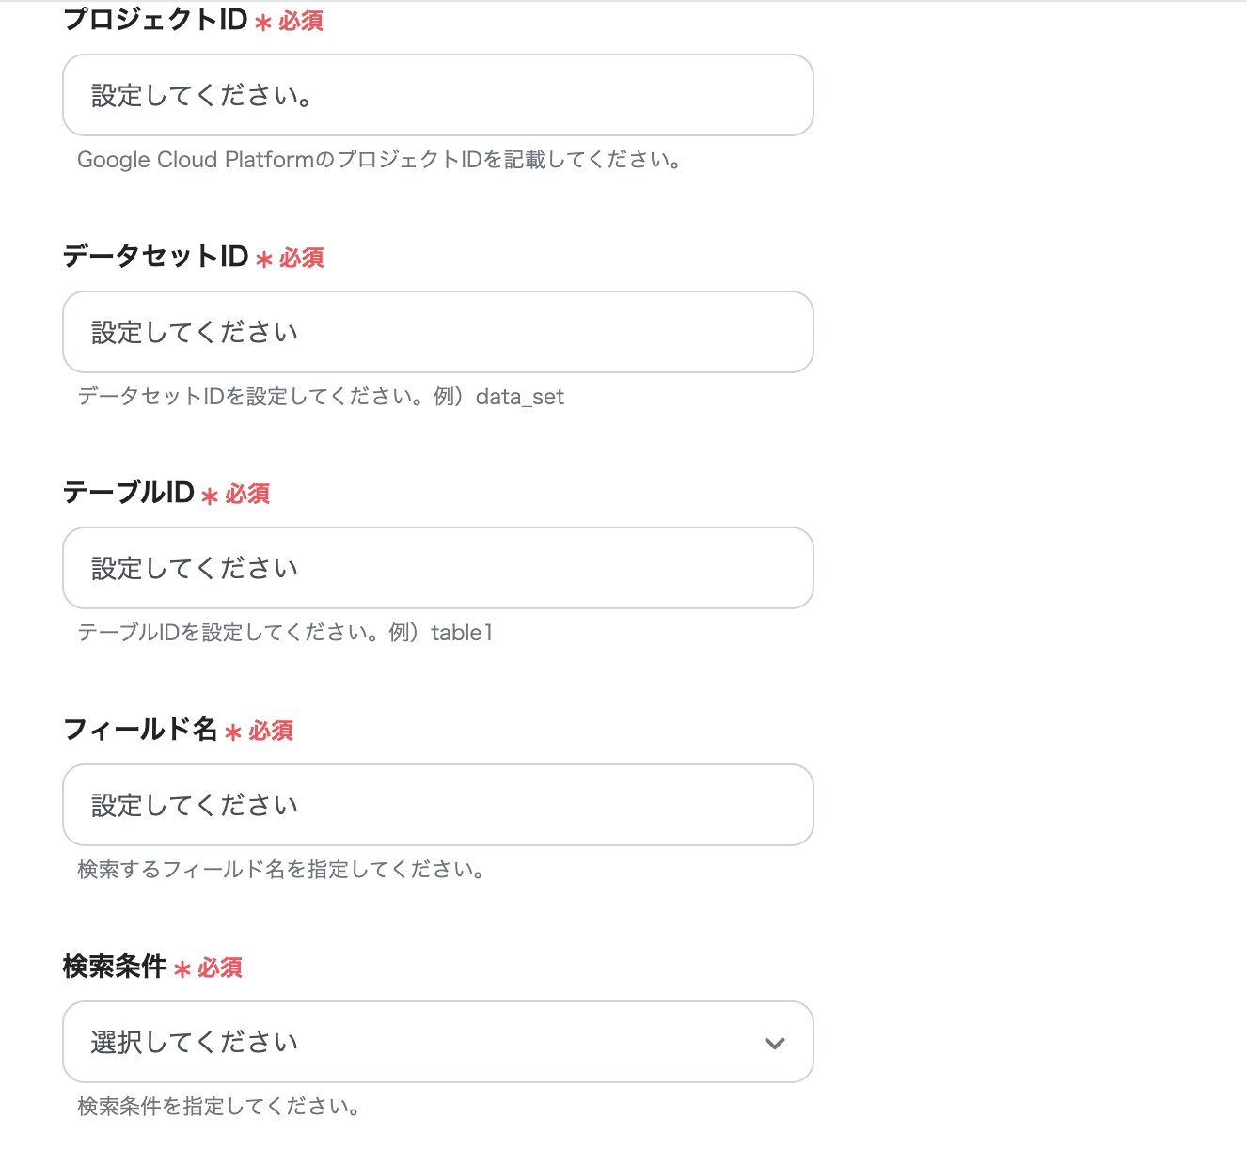
Task: Click the 必須 badge beside プロジェクトID
Action: click(x=300, y=21)
